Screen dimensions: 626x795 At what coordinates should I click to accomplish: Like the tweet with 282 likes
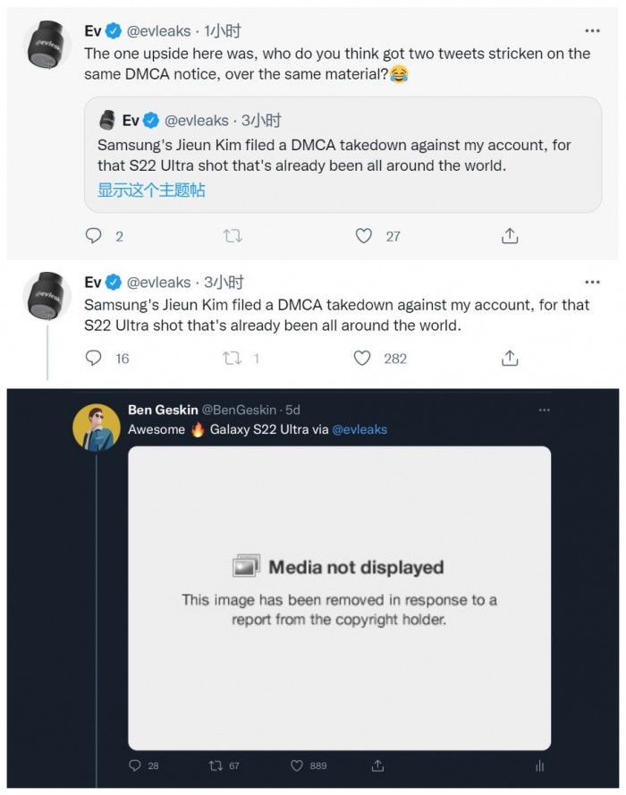(x=362, y=358)
